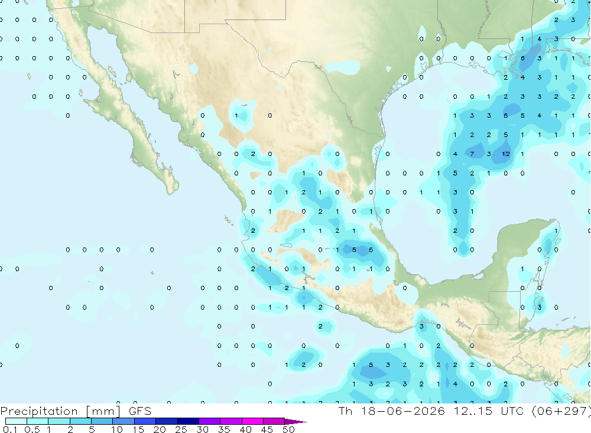Click the above-50 mm arrow tip of legend
591x433 pixels.
click(x=295, y=422)
